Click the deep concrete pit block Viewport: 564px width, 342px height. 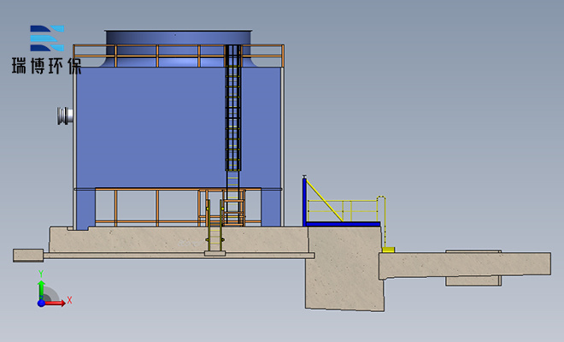(x=342, y=278)
